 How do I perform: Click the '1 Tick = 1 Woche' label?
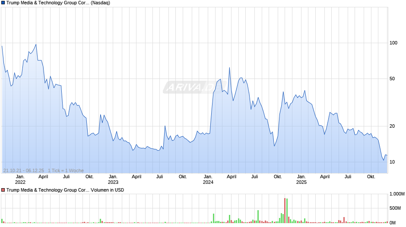[x=66, y=170]
